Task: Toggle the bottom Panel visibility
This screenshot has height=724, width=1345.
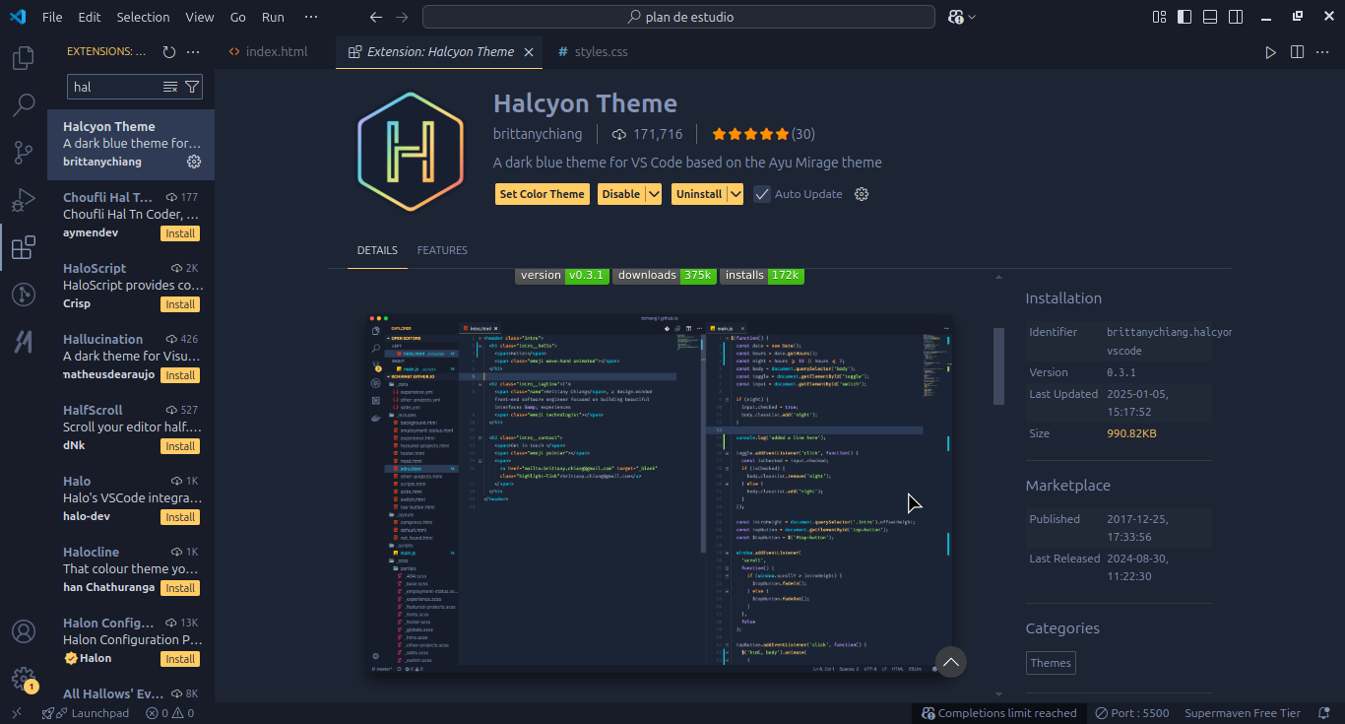Action: 1210,17
